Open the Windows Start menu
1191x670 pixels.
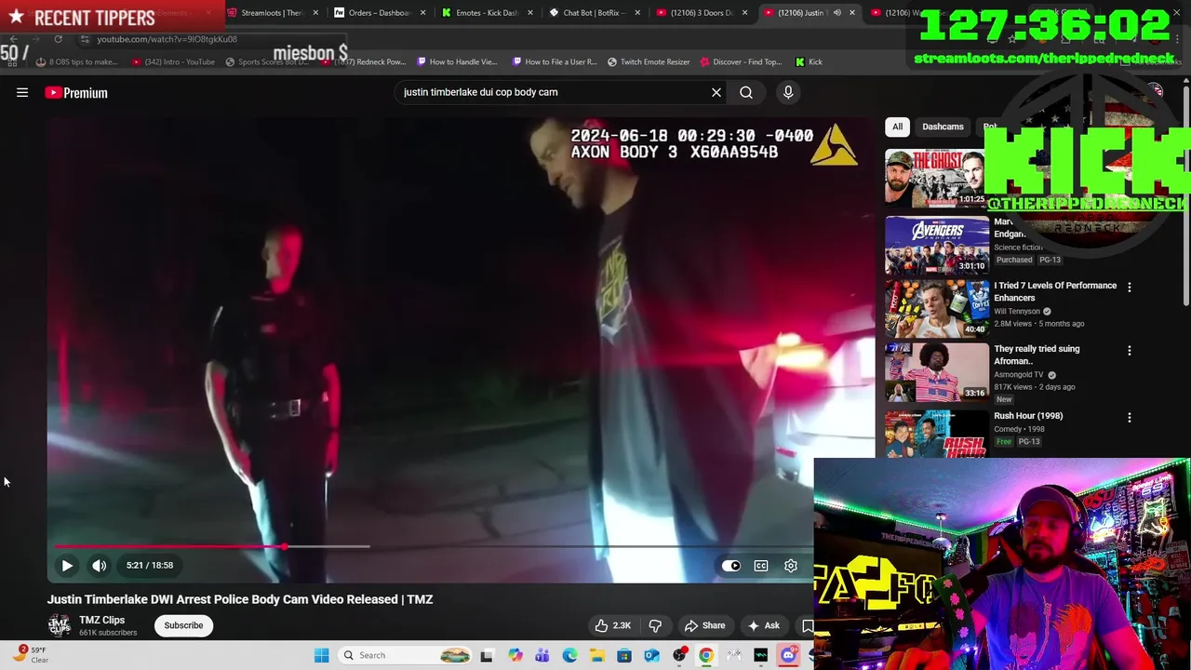coord(321,655)
